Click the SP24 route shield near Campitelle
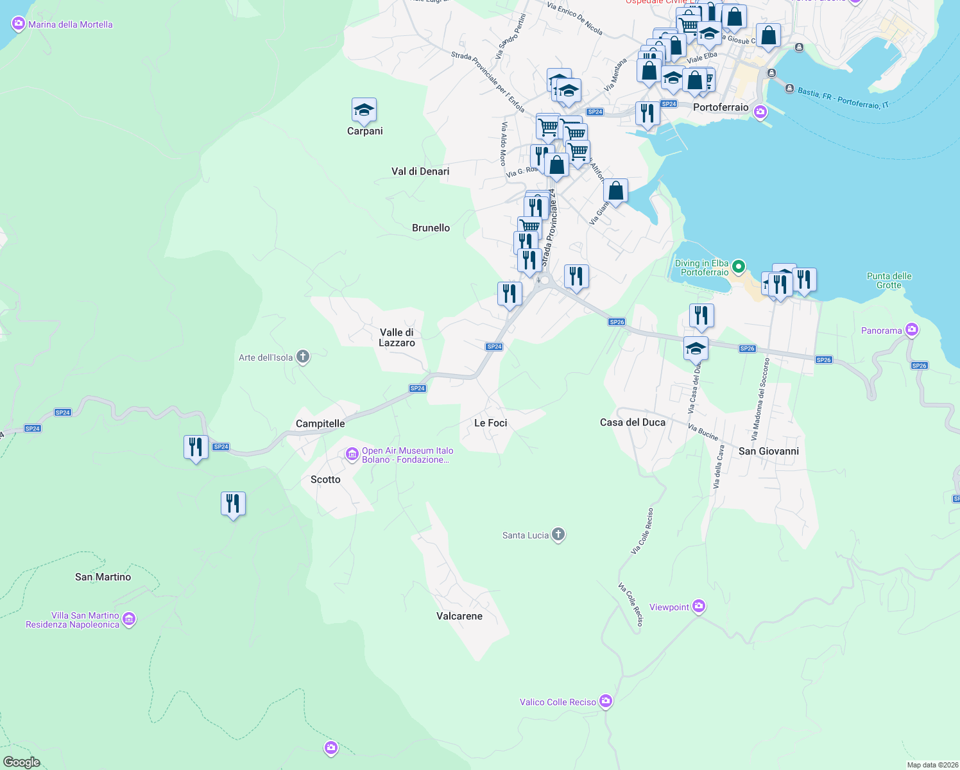 tap(416, 388)
